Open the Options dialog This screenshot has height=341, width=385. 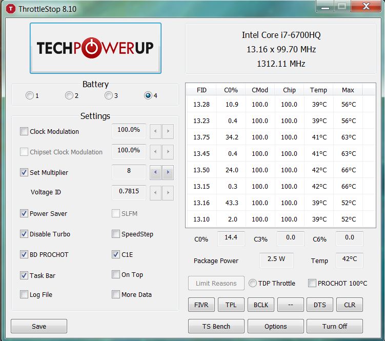(275, 326)
